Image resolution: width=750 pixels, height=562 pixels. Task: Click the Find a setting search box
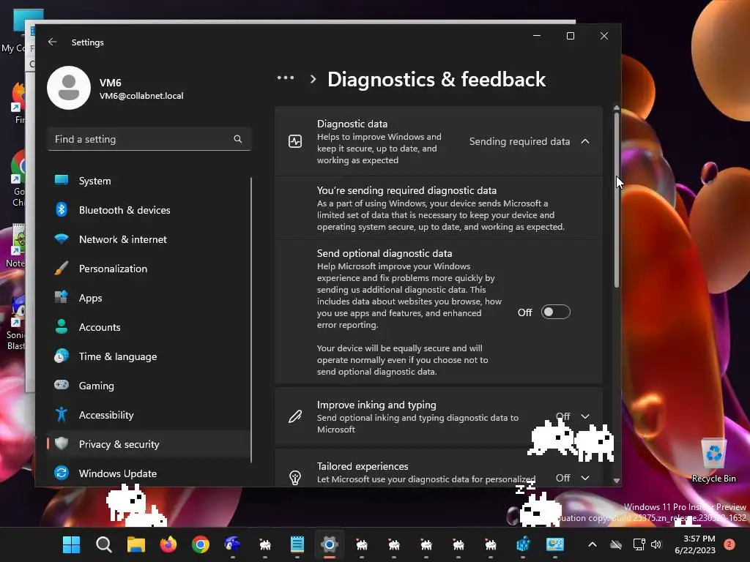coord(149,139)
